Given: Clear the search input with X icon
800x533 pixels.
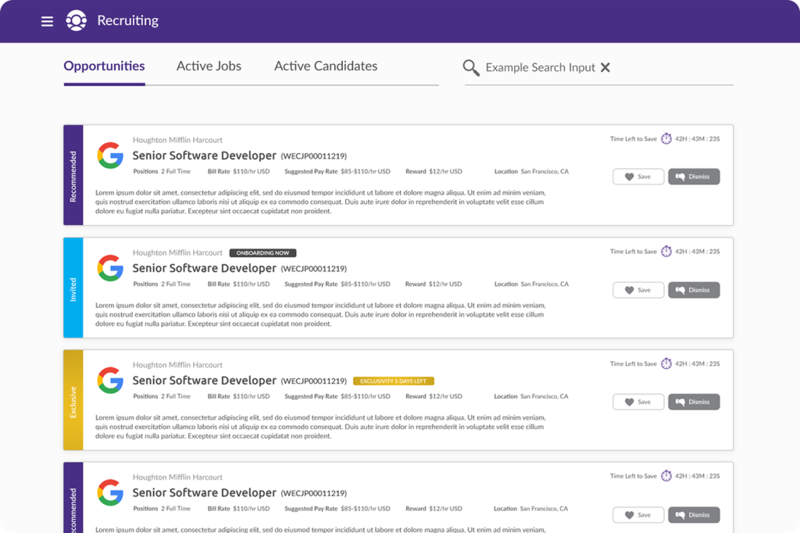Looking at the screenshot, I should pos(605,68).
